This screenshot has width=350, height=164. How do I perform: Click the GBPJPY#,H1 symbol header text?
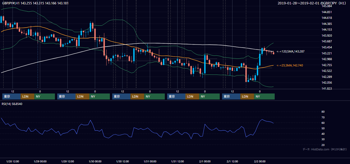coord(35,3)
